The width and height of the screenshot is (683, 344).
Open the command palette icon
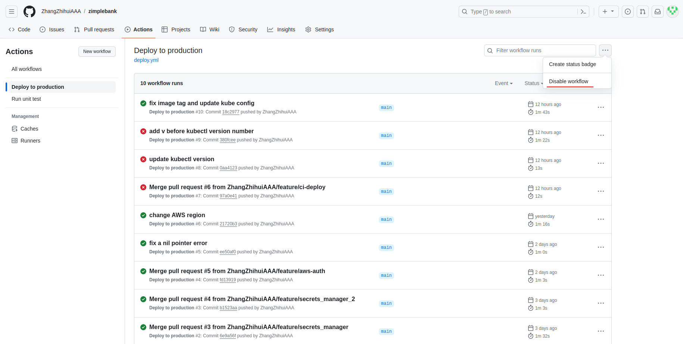(583, 12)
